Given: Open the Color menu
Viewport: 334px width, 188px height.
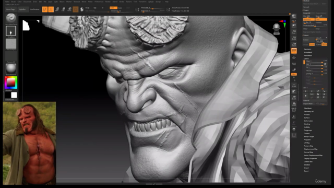Looking at the screenshot, I should click(x=20, y=2).
